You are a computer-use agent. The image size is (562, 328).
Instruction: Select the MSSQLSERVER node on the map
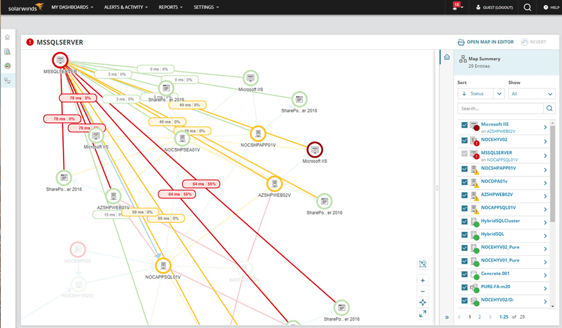(x=60, y=60)
